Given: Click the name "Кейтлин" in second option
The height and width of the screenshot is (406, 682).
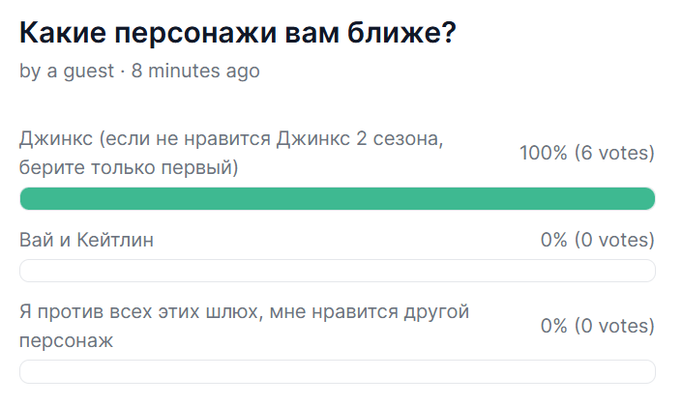Looking at the screenshot, I should point(115,240).
